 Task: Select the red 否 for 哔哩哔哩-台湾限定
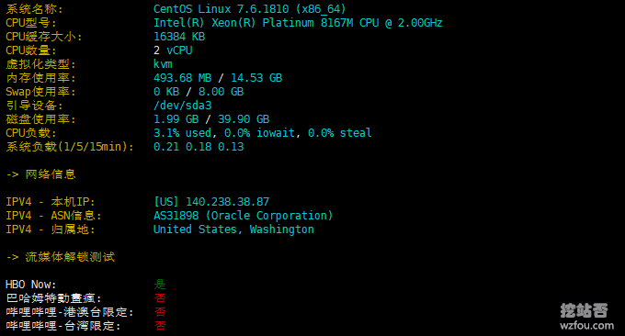click(x=160, y=326)
